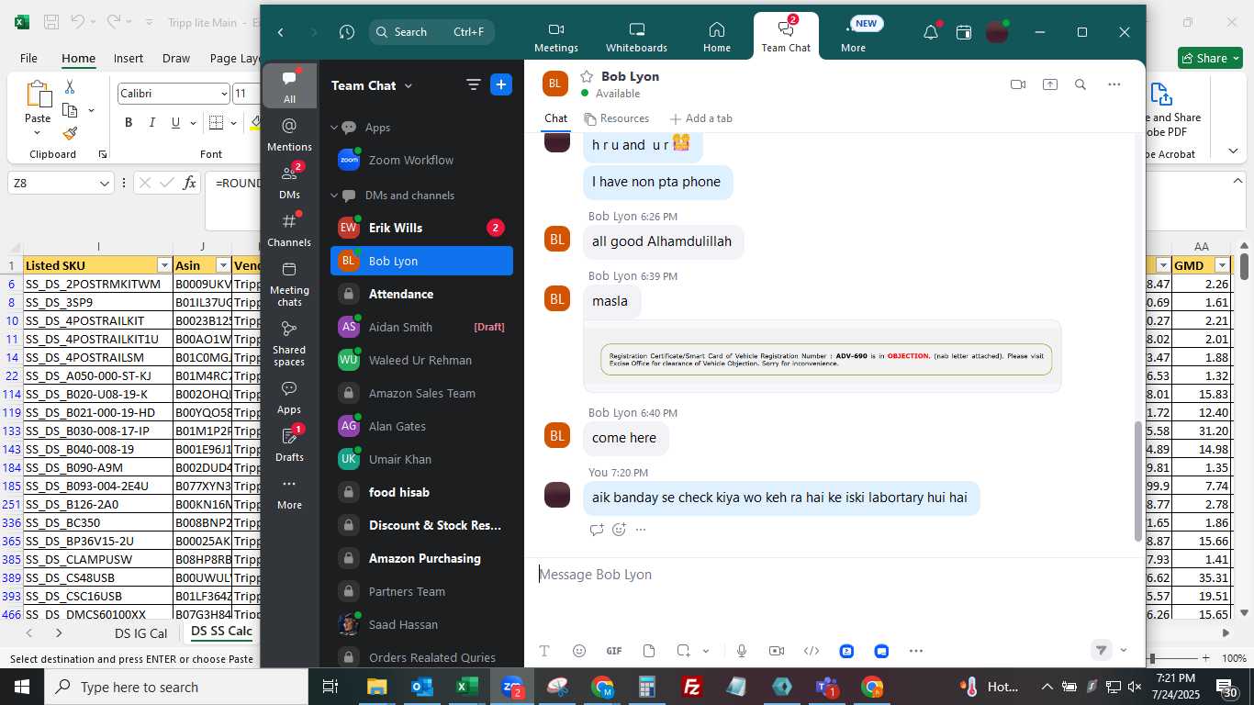Open Listed SKU column filter
The width and height of the screenshot is (1254, 705).
click(163, 265)
